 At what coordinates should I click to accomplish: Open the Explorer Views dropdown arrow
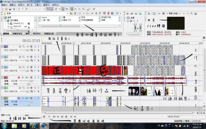120,13
